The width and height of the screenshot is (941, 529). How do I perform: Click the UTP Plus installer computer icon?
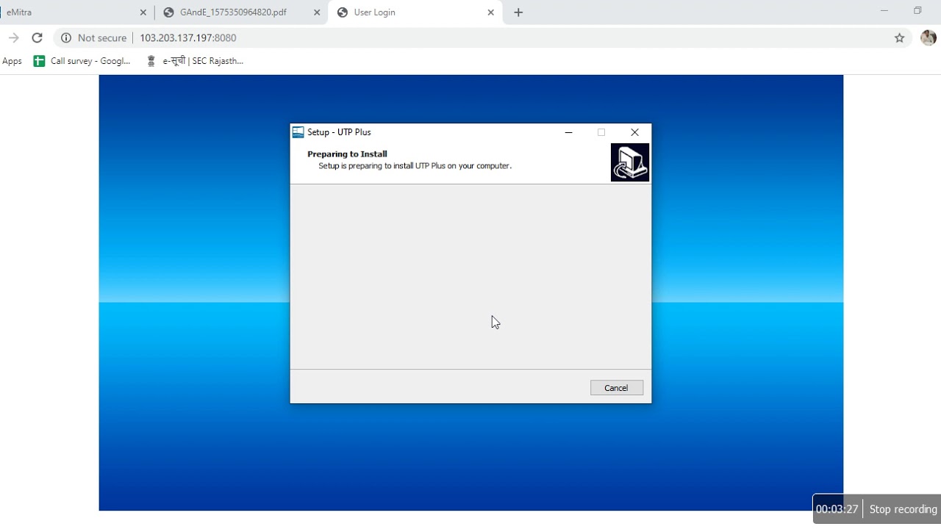pos(630,162)
